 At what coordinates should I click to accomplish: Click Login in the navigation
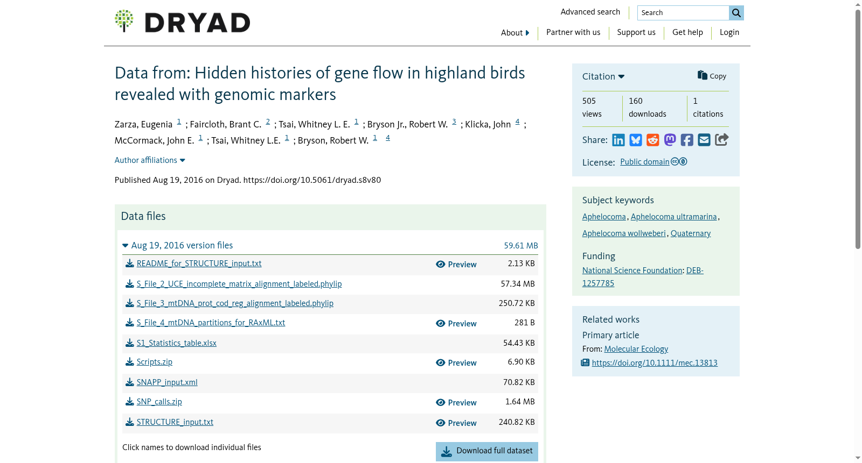729,32
